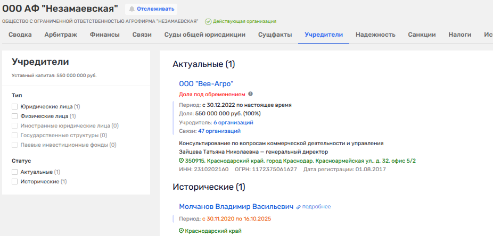
Task: Click the map pin icon near Краснодарский край
Action: click(181, 231)
